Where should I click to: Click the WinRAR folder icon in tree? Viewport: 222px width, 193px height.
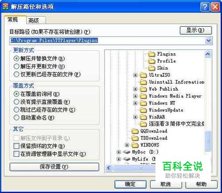tap(143, 117)
